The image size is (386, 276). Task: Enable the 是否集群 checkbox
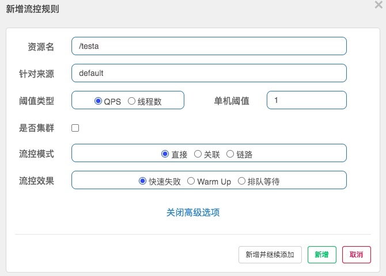pos(75,128)
